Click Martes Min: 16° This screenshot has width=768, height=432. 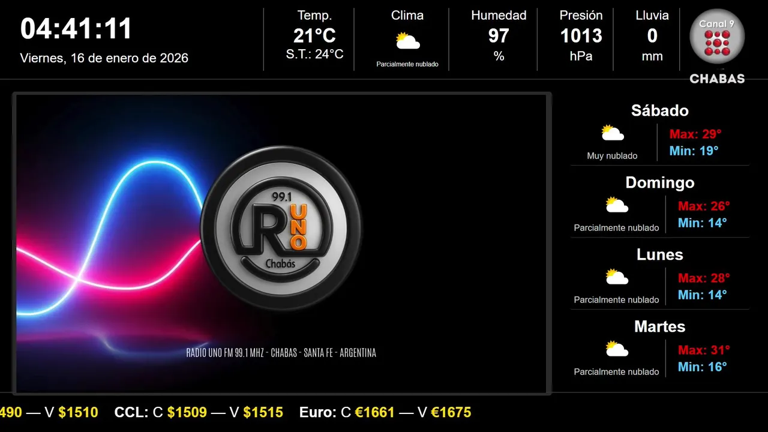[703, 367]
